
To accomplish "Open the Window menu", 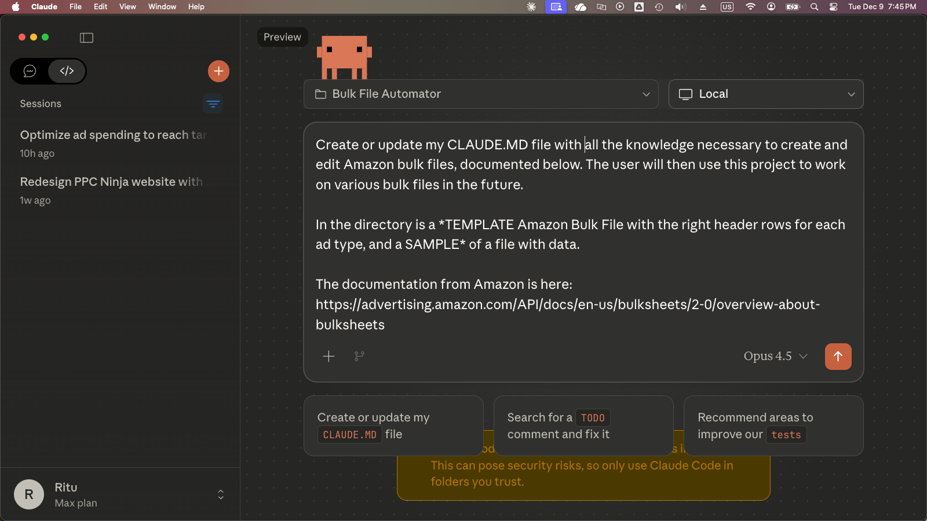I will [162, 7].
